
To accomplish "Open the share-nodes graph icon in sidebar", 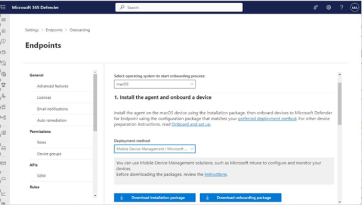I will [3, 118].
